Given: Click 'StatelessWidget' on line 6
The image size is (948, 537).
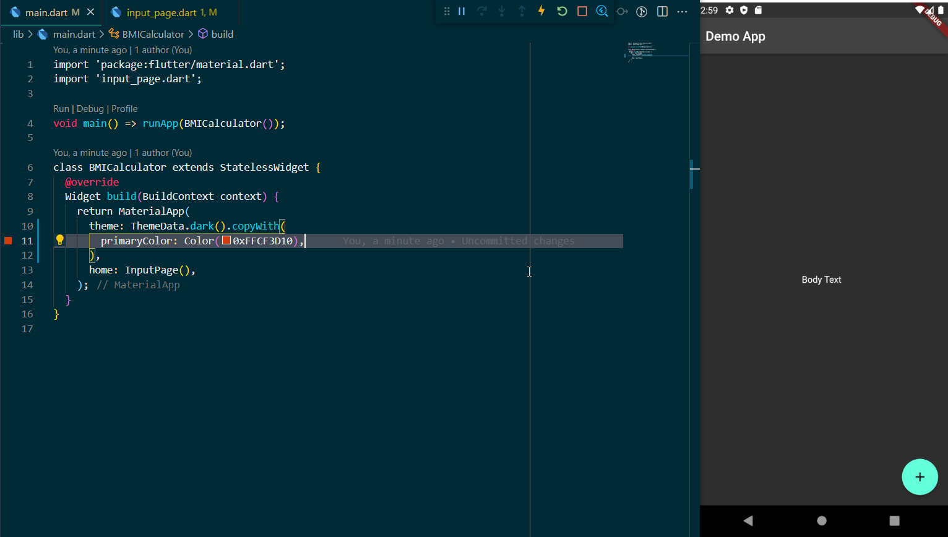Looking at the screenshot, I should [264, 167].
